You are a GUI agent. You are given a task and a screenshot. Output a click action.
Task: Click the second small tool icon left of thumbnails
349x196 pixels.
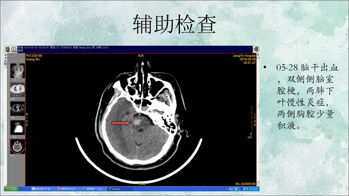tap(5, 58)
